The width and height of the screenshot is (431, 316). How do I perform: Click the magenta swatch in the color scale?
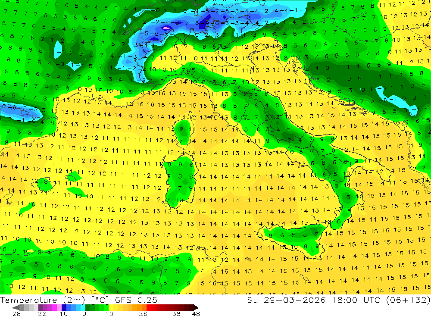point(54,307)
